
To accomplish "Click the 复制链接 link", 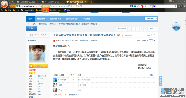I will coord(128,35).
